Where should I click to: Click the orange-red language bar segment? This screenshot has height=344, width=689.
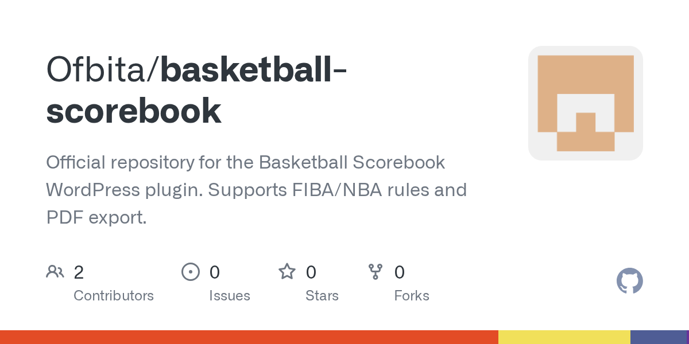(249, 337)
